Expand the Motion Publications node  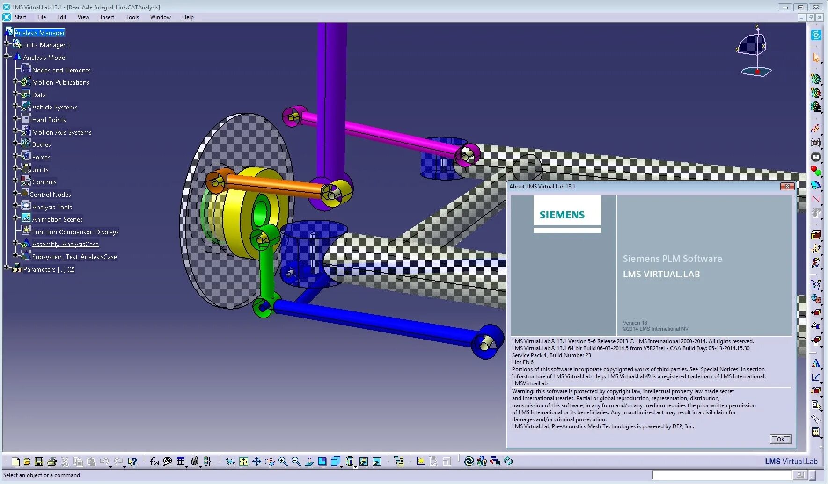15,81
